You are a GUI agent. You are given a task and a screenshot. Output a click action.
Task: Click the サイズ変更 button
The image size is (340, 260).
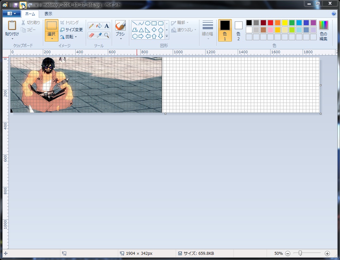(x=71, y=30)
